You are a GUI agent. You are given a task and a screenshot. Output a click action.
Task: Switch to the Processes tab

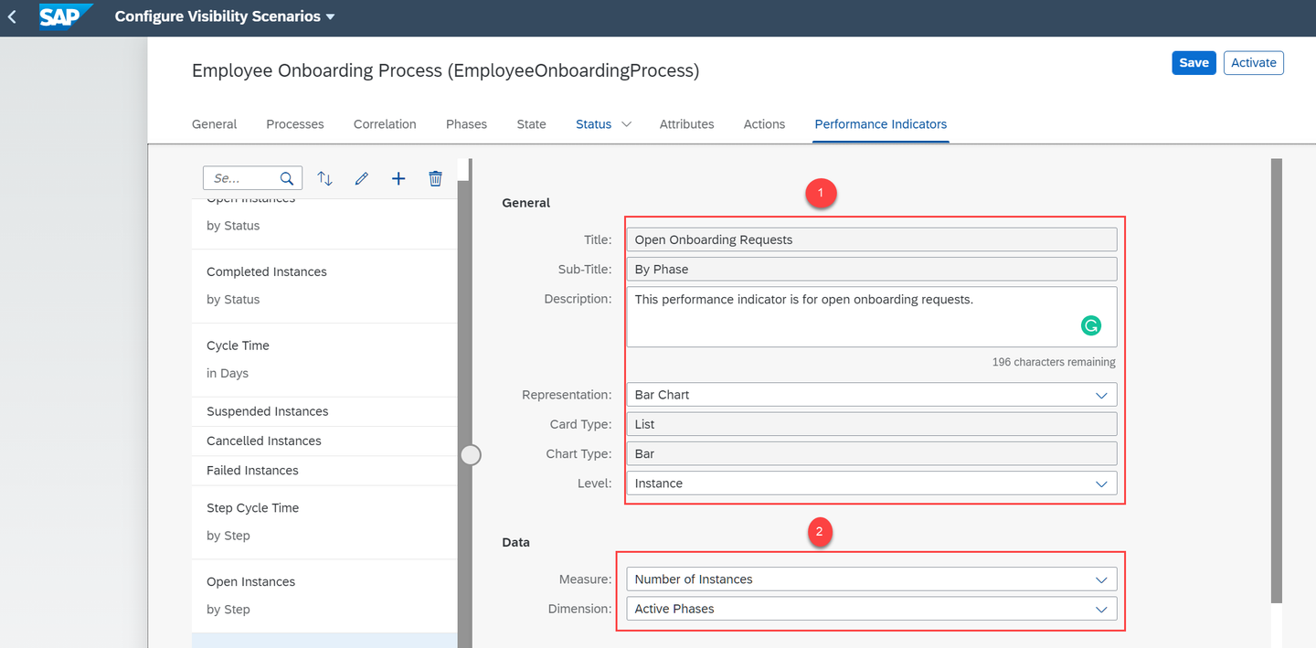(295, 124)
